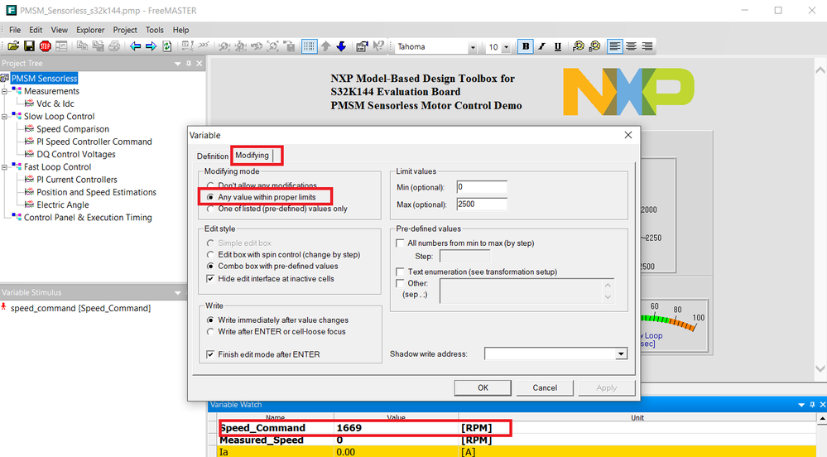Toggle the grid columns toolbar icon
The width and height of the screenshot is (827, 457).
310,46
